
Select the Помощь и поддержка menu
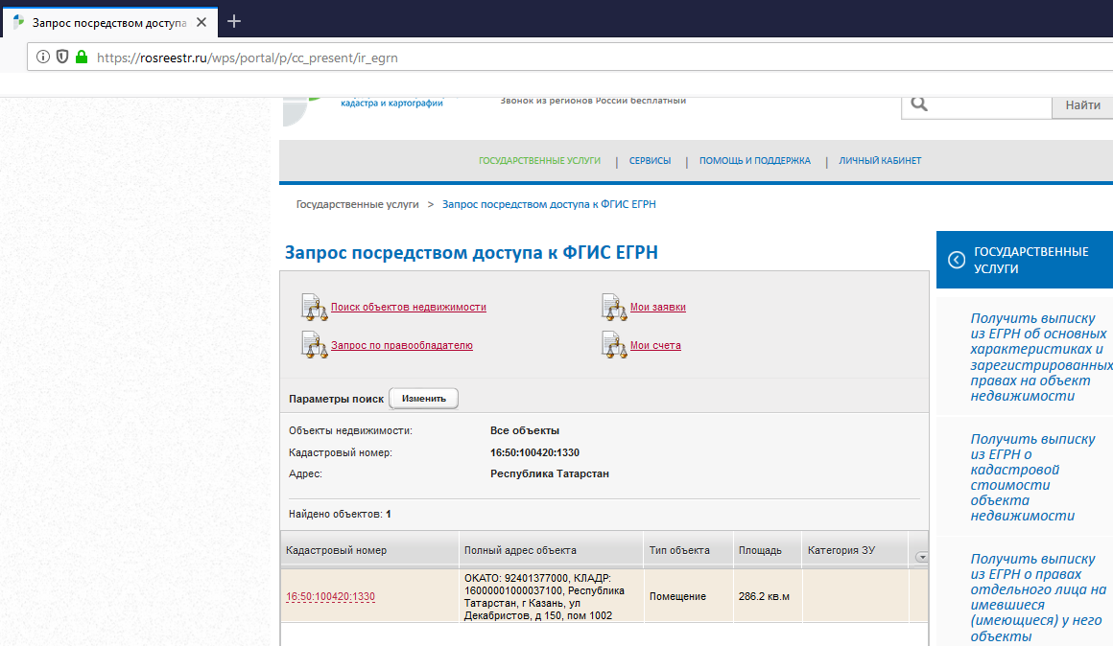pyautogui.click(x=754, y=161)
